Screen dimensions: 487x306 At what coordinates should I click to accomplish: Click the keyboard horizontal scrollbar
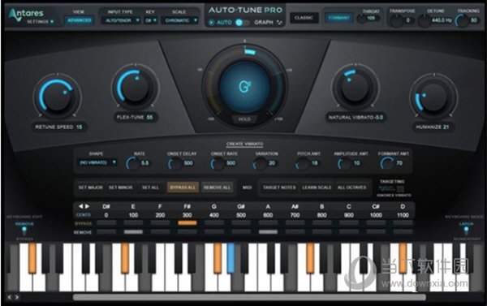(x=249, y=297)
